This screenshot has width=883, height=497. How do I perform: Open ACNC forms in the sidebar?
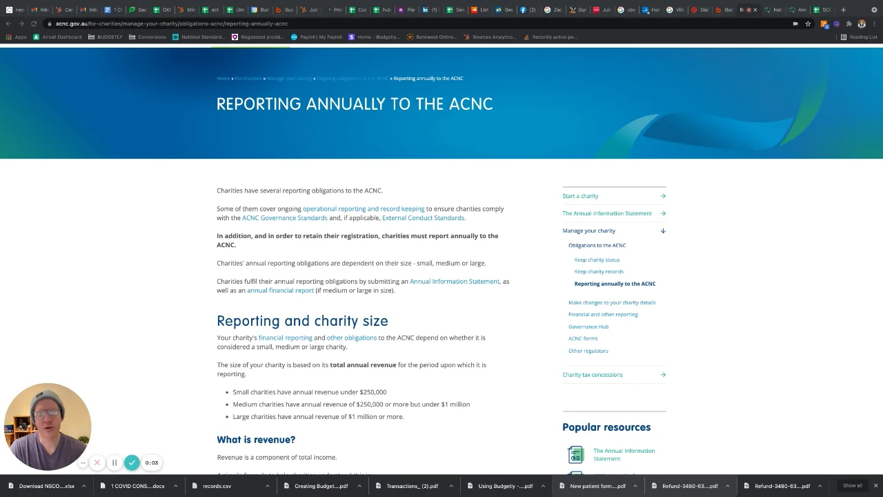pyautogui.click(x=583, y=338)
